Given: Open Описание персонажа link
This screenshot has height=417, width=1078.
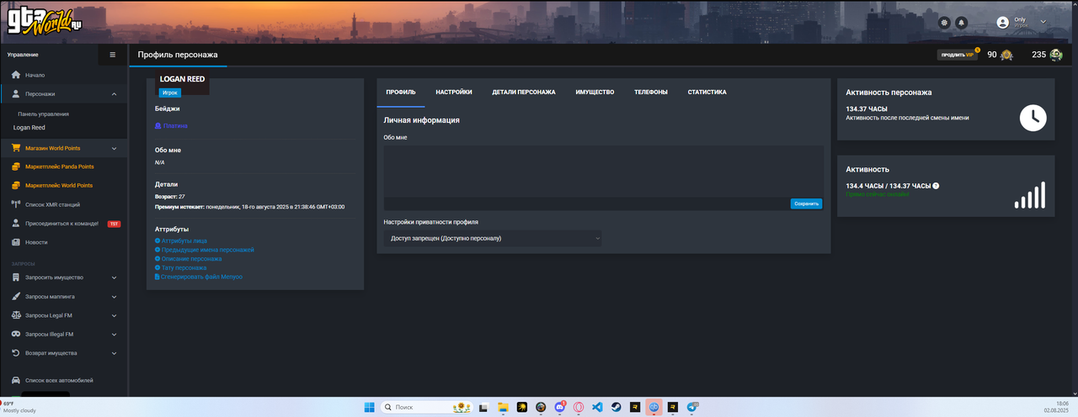Looking at the screenshot, I should click(189, 259).
